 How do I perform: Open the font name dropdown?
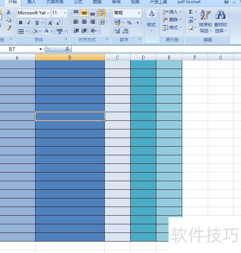[48, 13]
